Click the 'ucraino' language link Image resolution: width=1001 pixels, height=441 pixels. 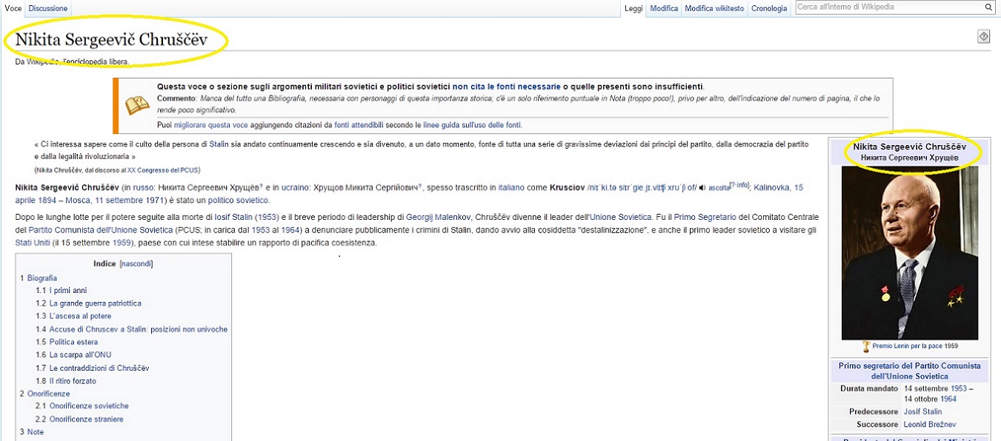(296, 188)
